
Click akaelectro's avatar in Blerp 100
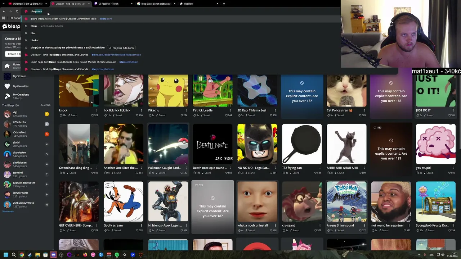(7, 154)
